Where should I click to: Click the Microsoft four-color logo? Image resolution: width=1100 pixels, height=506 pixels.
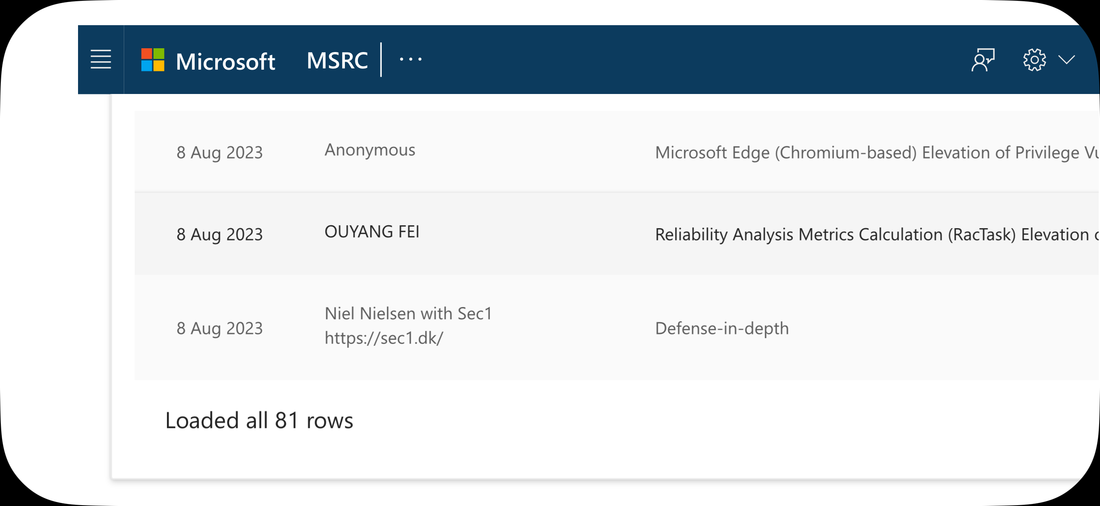coord(153,60)
